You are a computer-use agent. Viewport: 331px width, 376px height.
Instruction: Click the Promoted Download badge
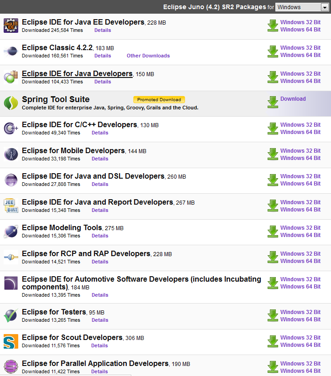159,99
